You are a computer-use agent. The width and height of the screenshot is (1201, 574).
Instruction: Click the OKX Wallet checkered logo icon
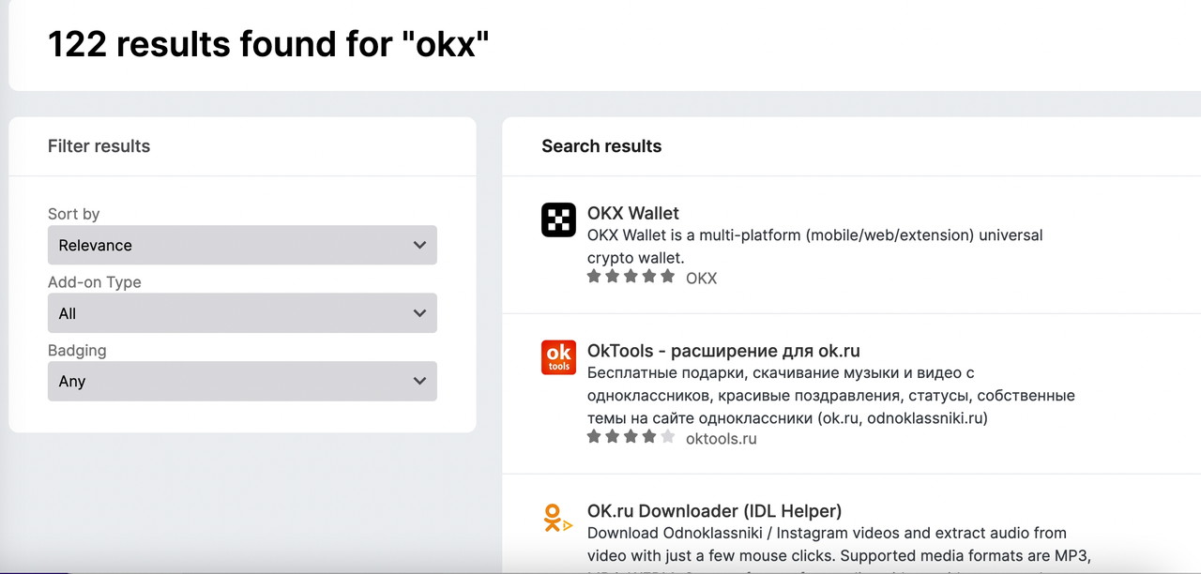[x=558, y=220]
